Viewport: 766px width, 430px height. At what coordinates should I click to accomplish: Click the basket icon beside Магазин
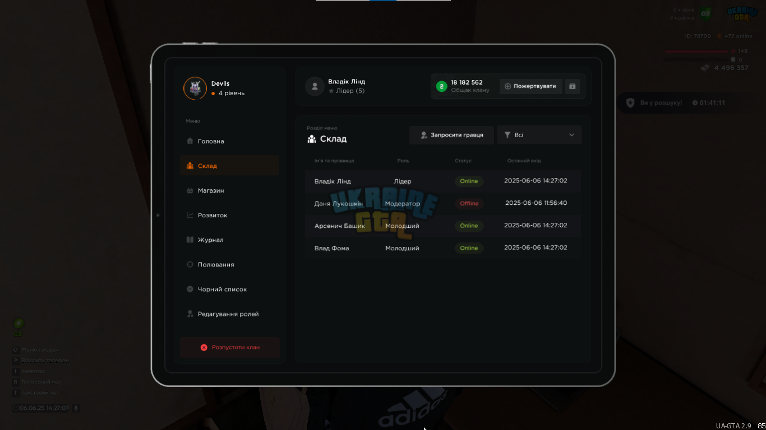190,190
